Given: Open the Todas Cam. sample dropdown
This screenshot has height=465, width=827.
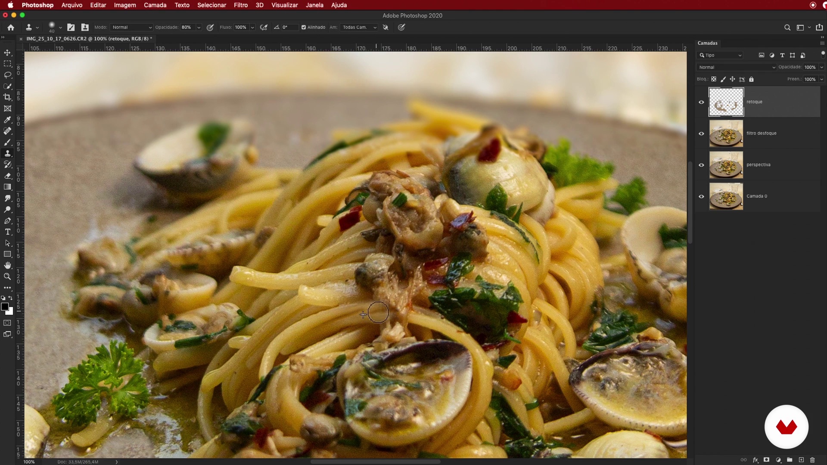Looking at the screenshot, I should (359, 27).
